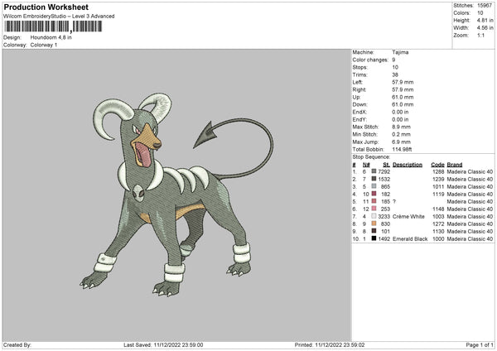Click stitch count '7292' in stop 1

pos(384,171)
